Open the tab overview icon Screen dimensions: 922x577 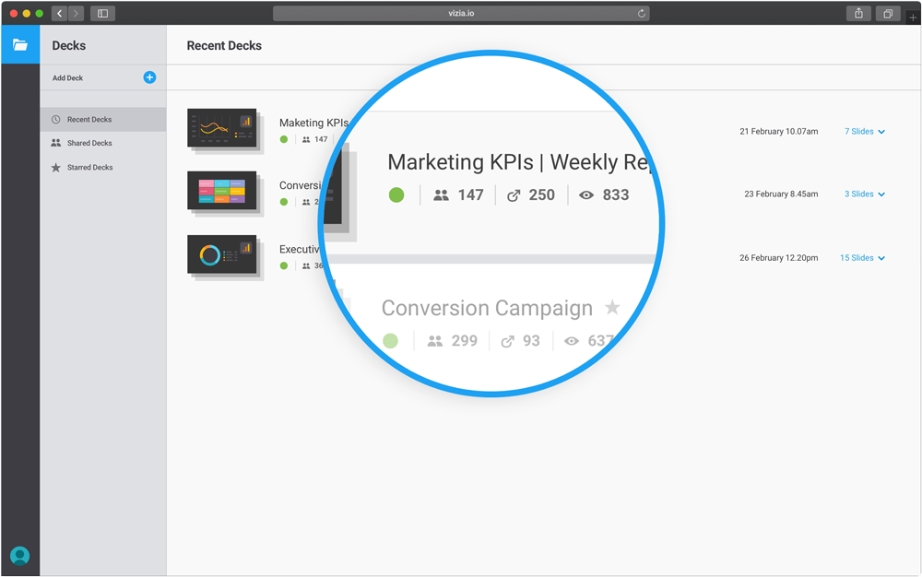888,14
